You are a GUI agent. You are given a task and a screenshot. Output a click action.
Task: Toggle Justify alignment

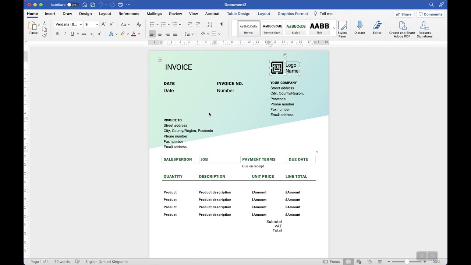tap(175, 34)
